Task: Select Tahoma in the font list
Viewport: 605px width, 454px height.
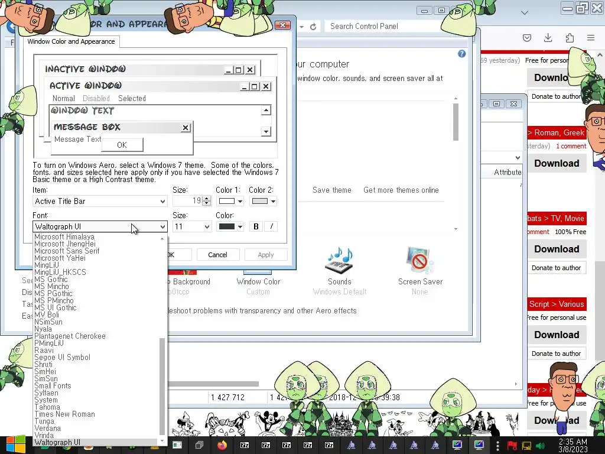Action: click(47, 407)
